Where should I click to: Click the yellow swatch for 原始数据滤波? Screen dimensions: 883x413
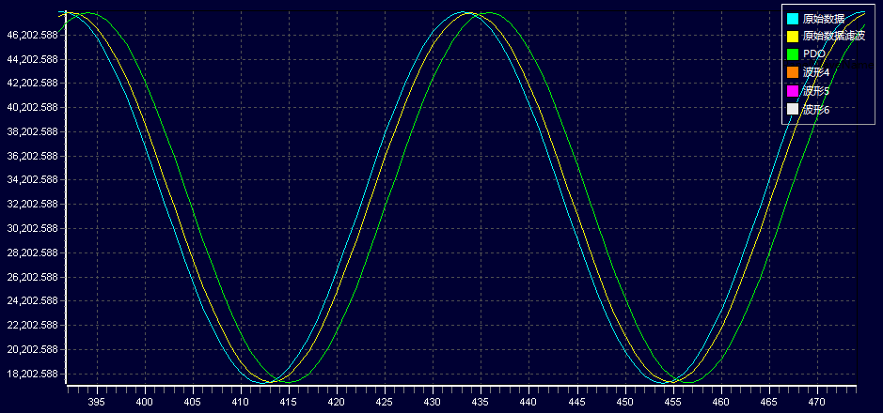792,37
